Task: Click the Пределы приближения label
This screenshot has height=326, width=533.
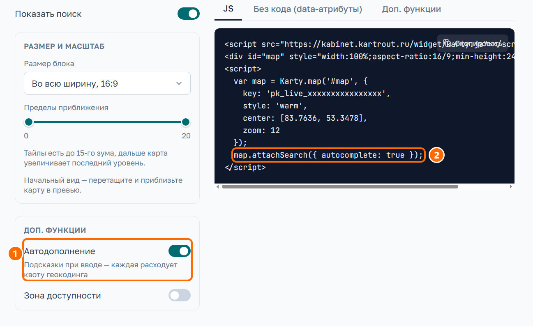Action: (x=66, y=108)
